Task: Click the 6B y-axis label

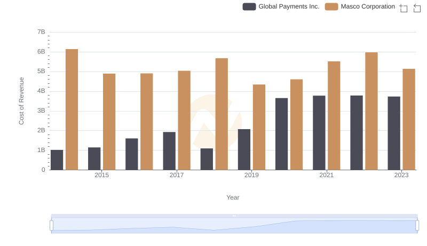Action: tap(41, 52)
